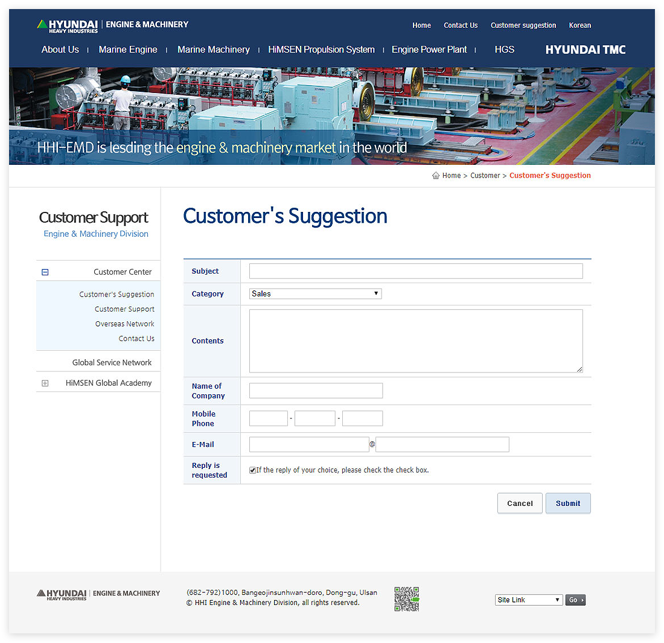Select Customer's Suggestion in the sidebar
This screenshot has width=664, height=643.
pos(117,295)
